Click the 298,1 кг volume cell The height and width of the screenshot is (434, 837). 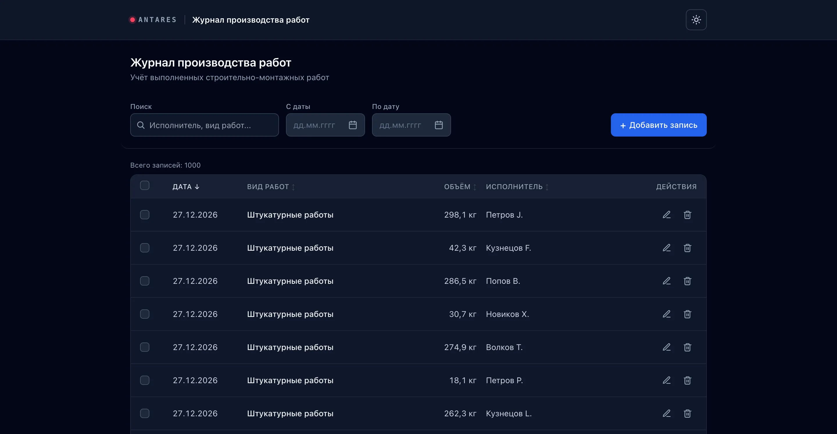[x=460, y=215]
